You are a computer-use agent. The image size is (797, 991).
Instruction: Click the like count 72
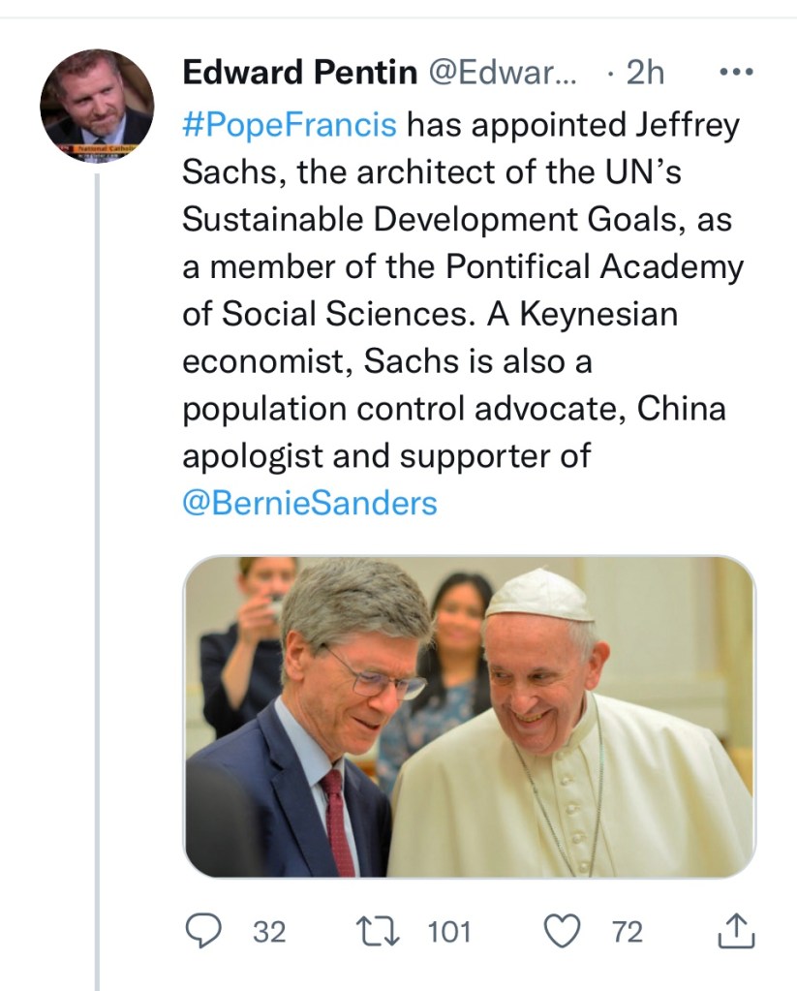[x=627, y=932]
